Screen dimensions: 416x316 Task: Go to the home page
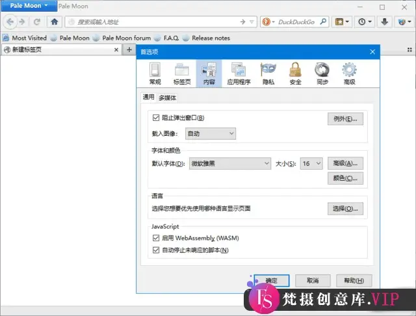pyautogui.click(x=55, y=21)
